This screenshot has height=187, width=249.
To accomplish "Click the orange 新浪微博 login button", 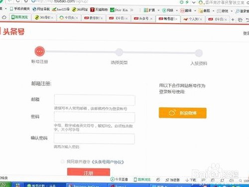I will pyautogui.click(x=183, y=113).
